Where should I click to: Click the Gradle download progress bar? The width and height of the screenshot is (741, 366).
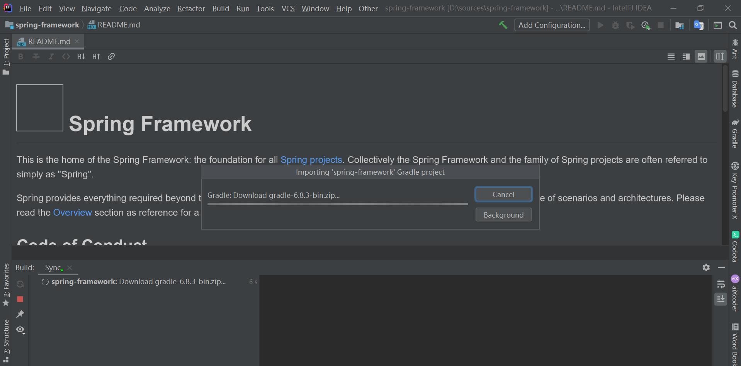pyautogui.click(x=337, y=204)
